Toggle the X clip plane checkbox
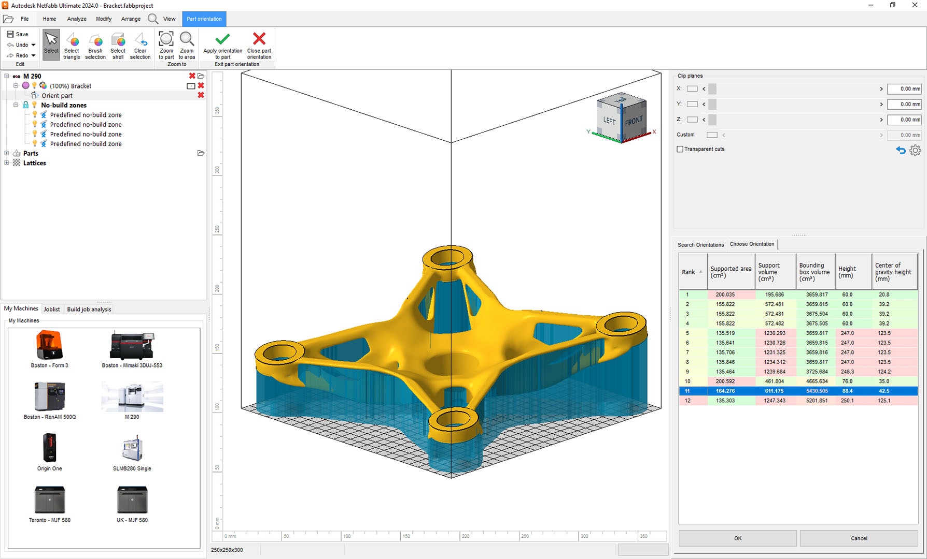 [x=692, y=89]
